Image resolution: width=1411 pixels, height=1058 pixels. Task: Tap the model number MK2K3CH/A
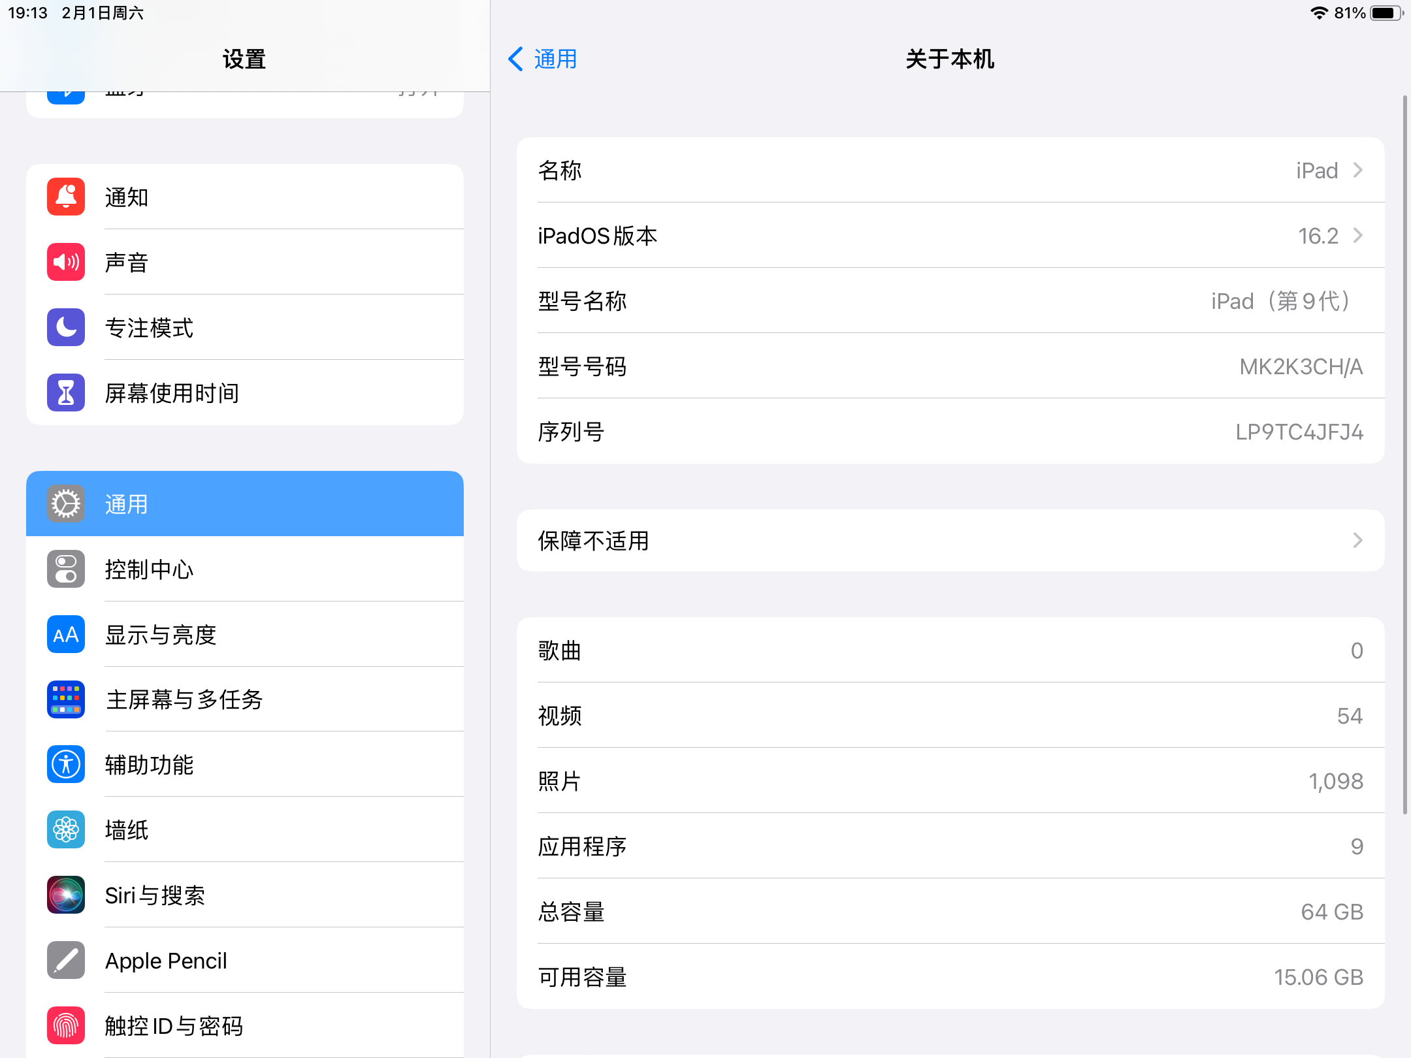click(1301, 366)
